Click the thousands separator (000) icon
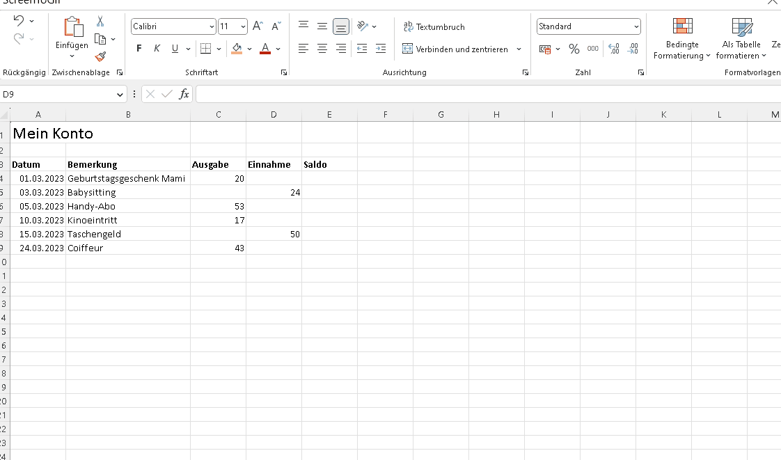The height and width of the screenshot is (460, 781). pyautogui.click(x=592, y=49)
